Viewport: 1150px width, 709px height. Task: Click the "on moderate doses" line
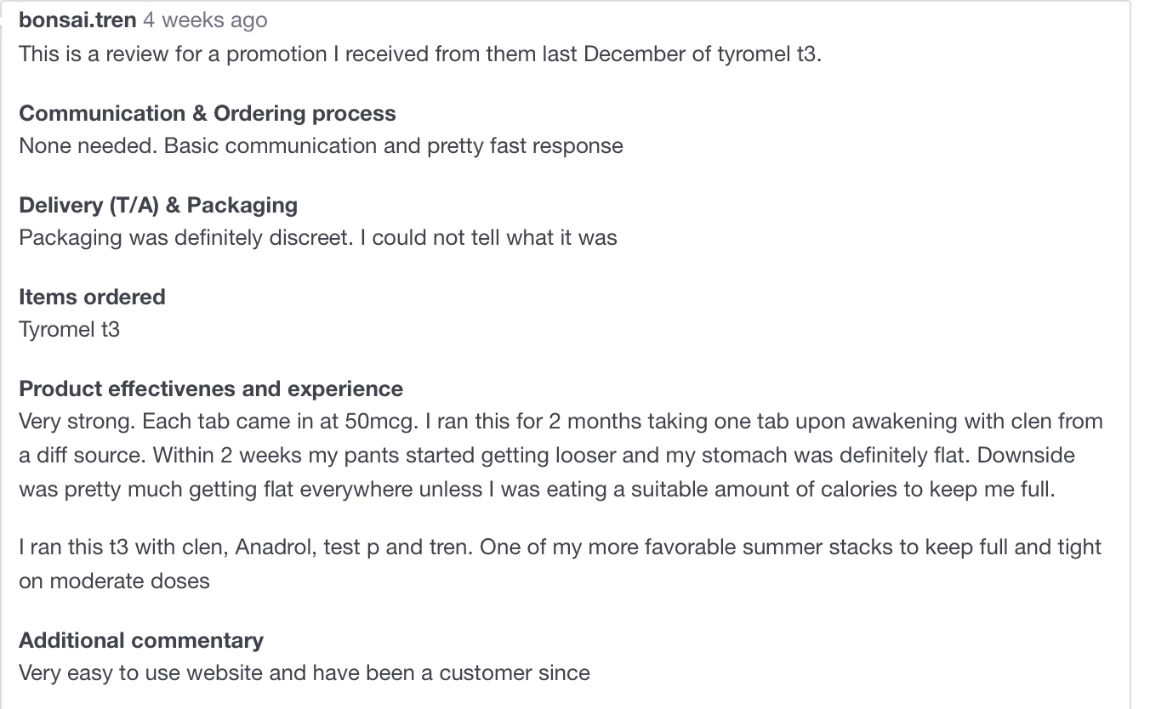[x=114, y=581]
